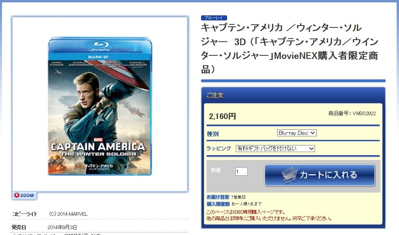Click the ZOOM button under product image
399x235 pixels.
[x=24, y=195]
